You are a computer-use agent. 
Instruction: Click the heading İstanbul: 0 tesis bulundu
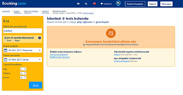(68, 18)
